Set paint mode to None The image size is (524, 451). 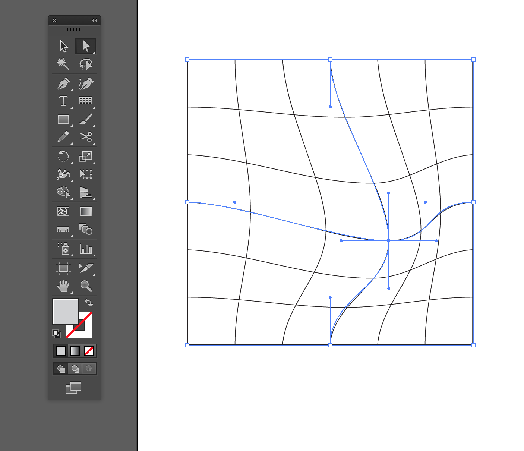(89, 351)
